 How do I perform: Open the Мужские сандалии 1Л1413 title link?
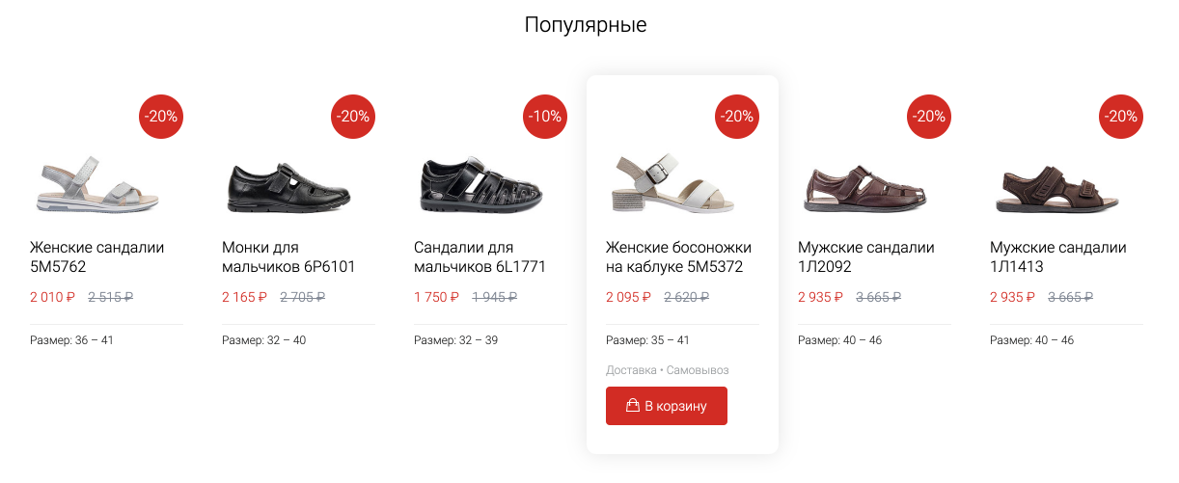[1057, 256]
